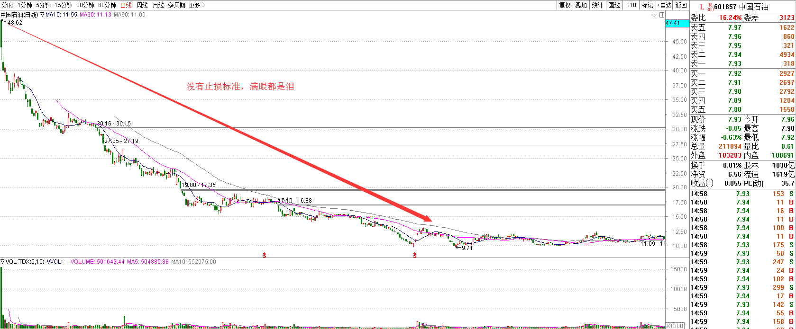The height and width of the screenshot is (329, 796).
Task: Click the stock title 601857 中国石油
Action: pyautogui.click(x=741, y=7)
